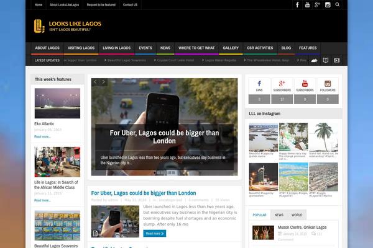The image size is (373, 248).
Task: Open the About Lagos nav item
Action: tap(47, 48)
